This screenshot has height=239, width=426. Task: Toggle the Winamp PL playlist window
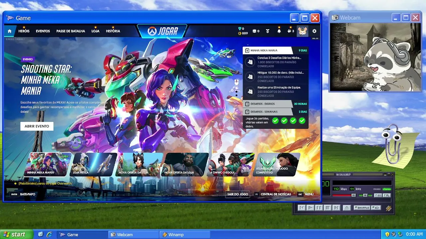coord(386,196)
